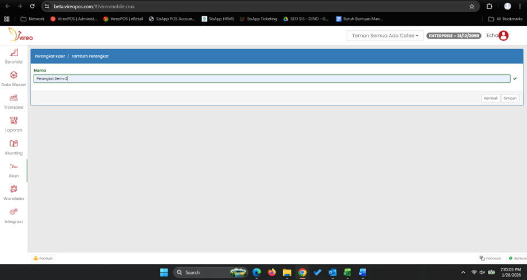Open the Panduan guide link

point(43,258)
